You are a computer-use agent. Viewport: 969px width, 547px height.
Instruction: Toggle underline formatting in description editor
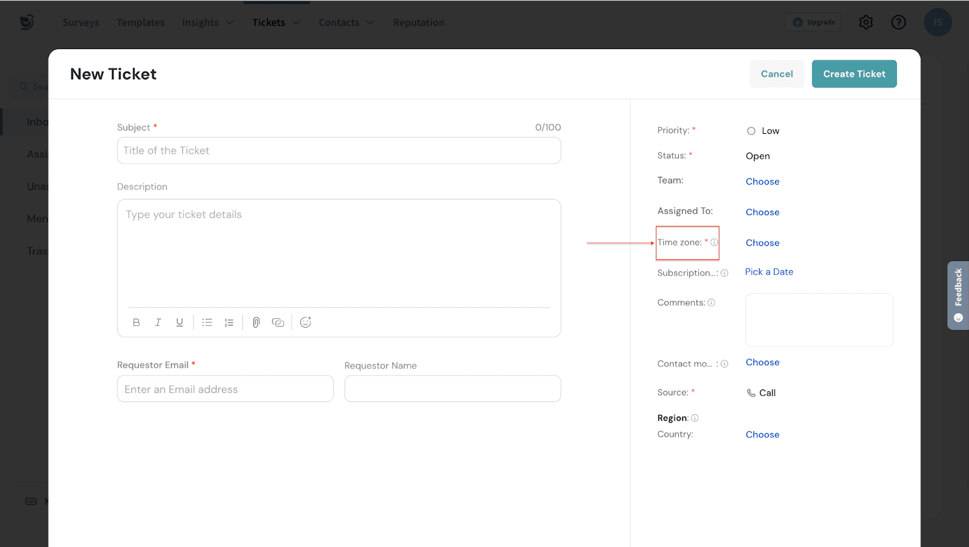[179, 322]
